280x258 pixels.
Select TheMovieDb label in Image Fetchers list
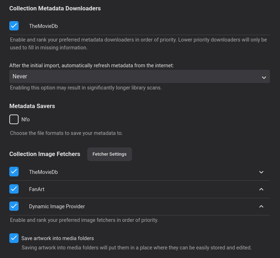(x=43, y=172)
